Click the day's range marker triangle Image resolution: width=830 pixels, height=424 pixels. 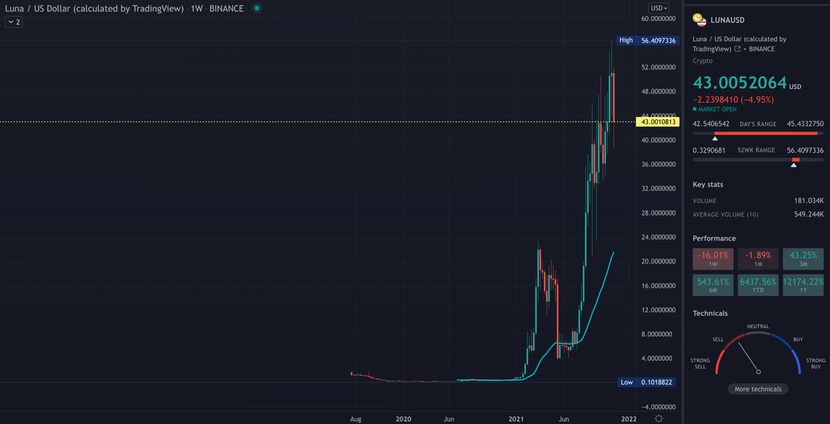point(715,139)
